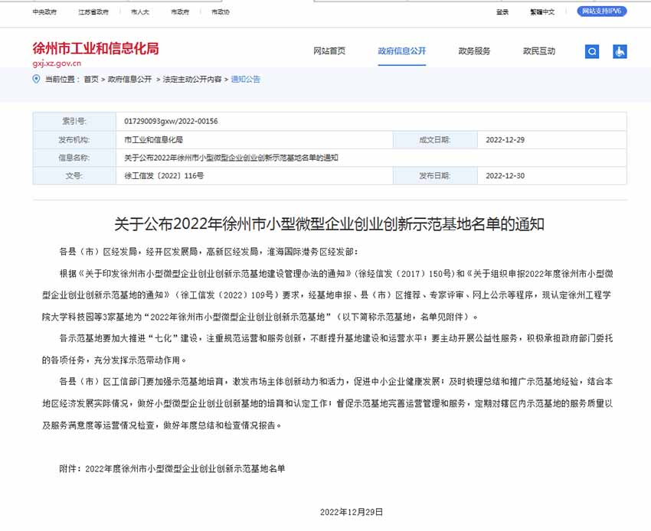Viewport: 651px width, 531px height.
Task: Open the 网站首页 menu item
Action: tap(329, 51)
